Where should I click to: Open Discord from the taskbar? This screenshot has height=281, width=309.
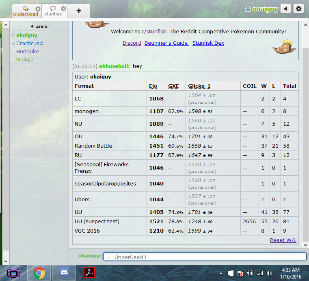pos(64,273)
